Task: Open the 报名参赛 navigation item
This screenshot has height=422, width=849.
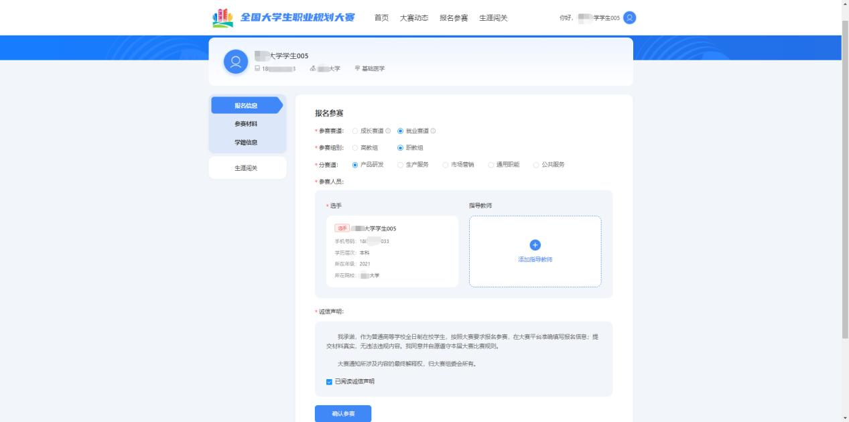Action: tap(454, 18)
